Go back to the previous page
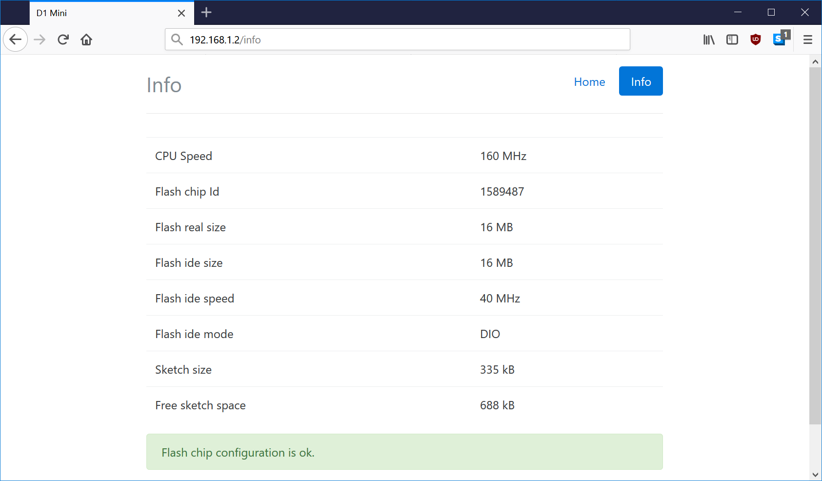822x481 pixels. (x=16, y=40)
